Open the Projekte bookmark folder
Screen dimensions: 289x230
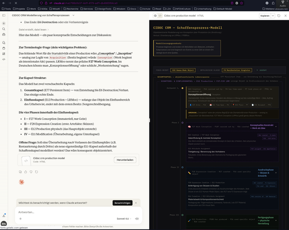coord(19,9)
